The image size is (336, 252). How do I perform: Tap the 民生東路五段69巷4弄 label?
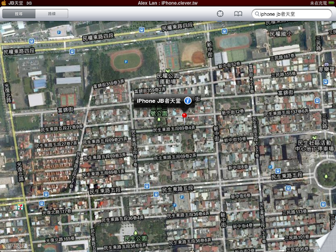coord(174,129)
